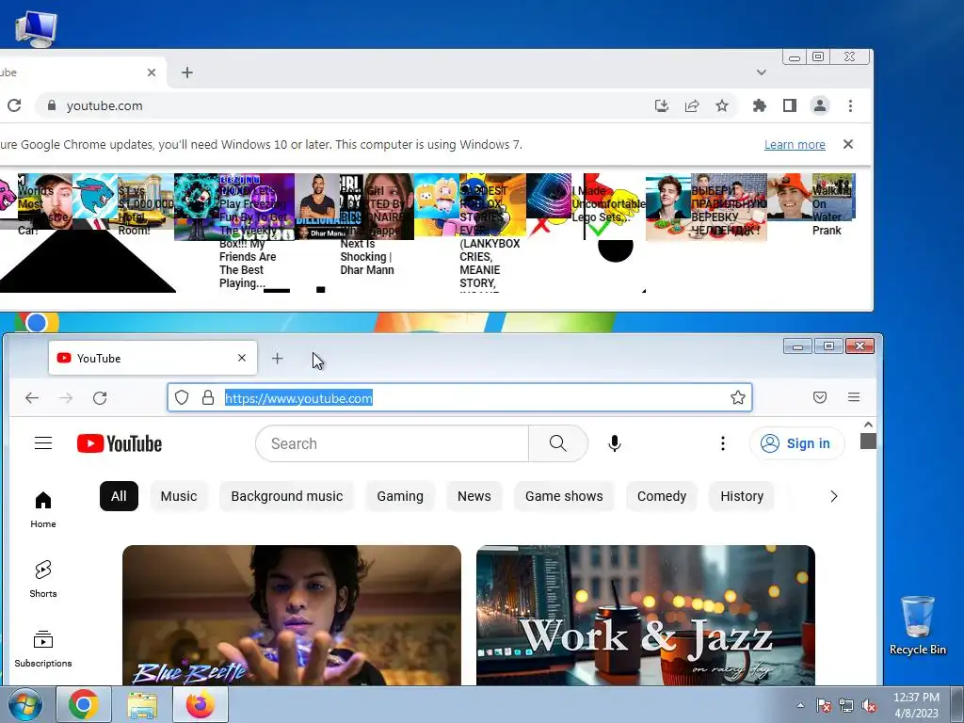Viewport: 964px width, 723px height.
Task: Focus the Firefox URL field
Action: [x=459, y=398]
